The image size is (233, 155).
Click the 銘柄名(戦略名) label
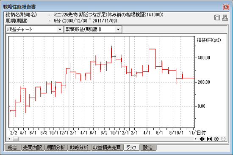pyautogui.click(x=21, y=14)
